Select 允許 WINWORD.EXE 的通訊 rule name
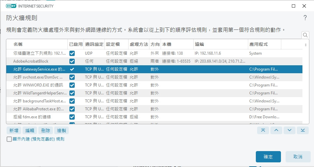This screenshot has width=314, height=167. [38, 85]
